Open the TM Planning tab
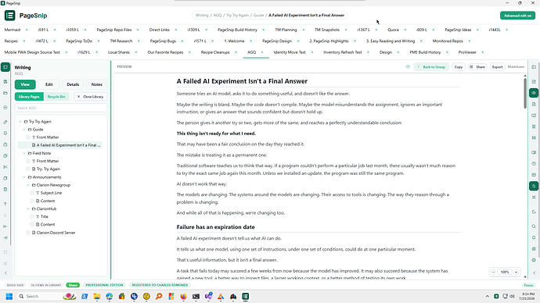The width and height of the screenshot is (540, 303). pos(286,30)
